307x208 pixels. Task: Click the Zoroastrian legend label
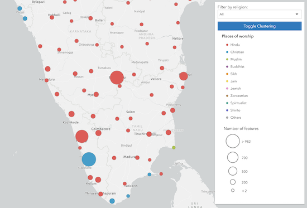click(x=239, y=96)
